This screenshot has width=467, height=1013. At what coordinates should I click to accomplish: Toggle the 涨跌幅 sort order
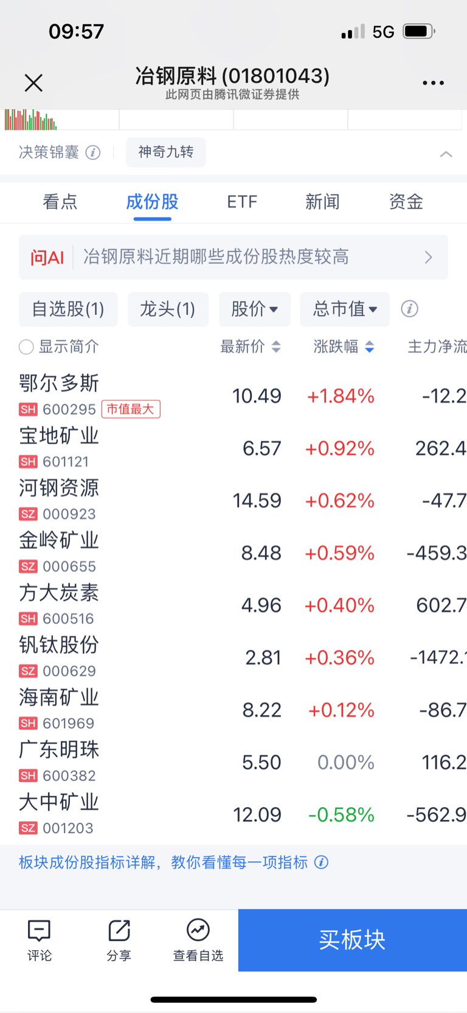point(369,347)
